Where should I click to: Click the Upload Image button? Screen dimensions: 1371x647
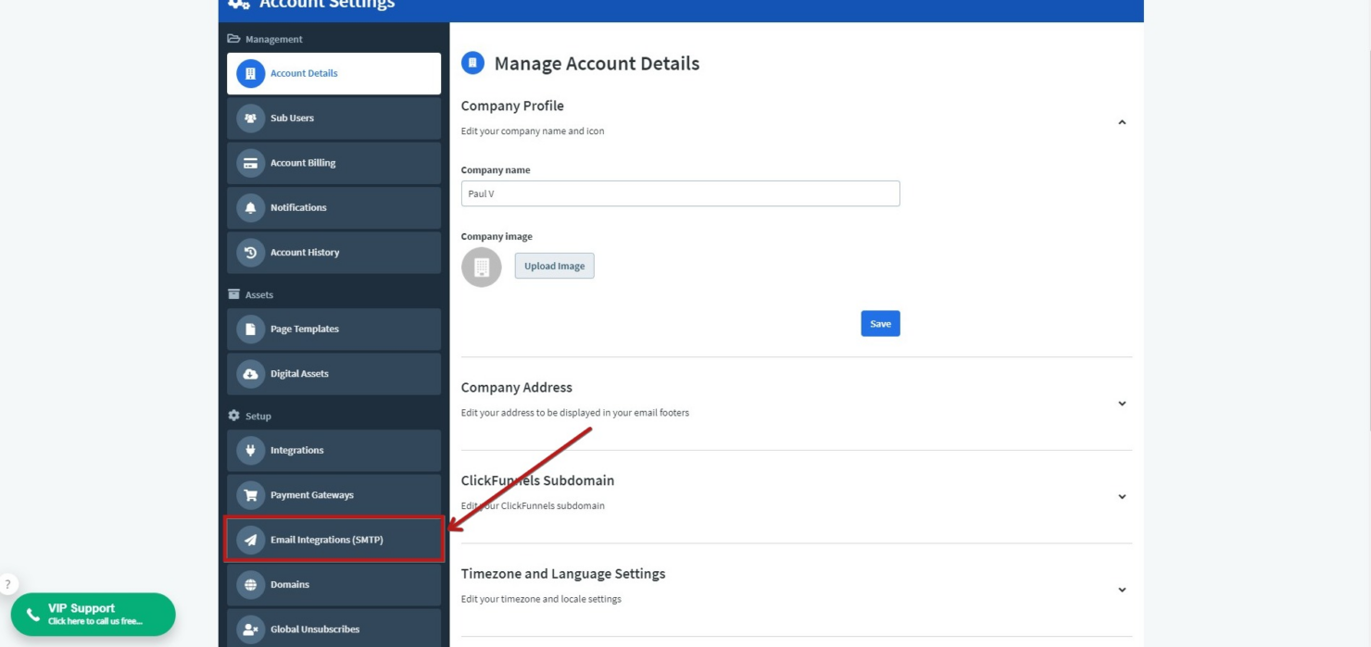coord(554,266)
